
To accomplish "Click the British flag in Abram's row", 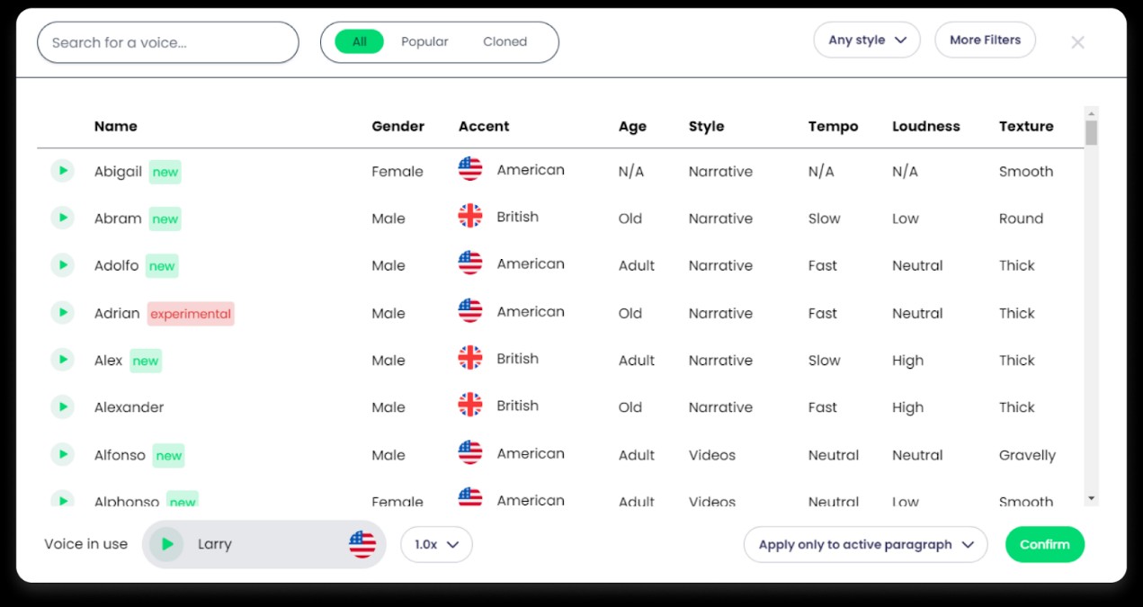I will coord(470,217).
